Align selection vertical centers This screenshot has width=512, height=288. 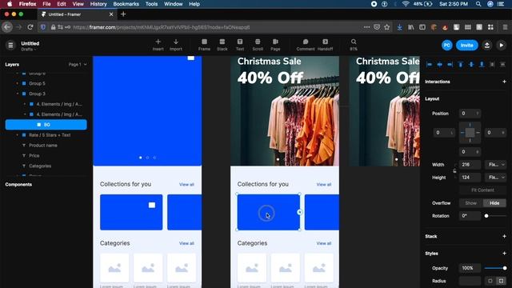[x=471, y=65]
